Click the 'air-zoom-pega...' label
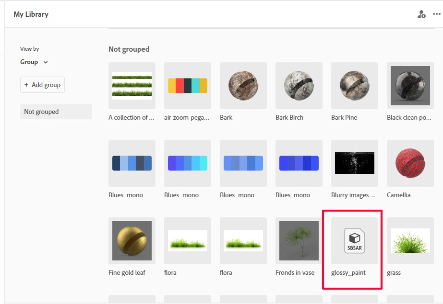Image resolution: width=443 pixels, height=304 pixels. pyautogui.click(x=187, y=117)
